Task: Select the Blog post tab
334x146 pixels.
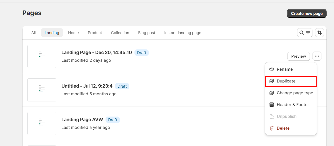Action: tap(147, 33)
